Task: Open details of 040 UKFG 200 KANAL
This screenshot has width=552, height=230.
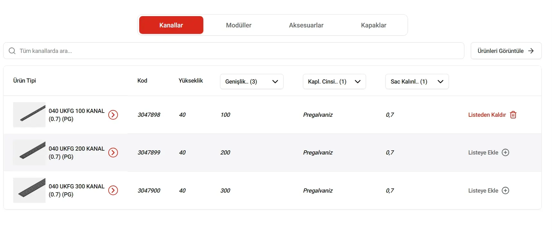Action: [113, 153]
